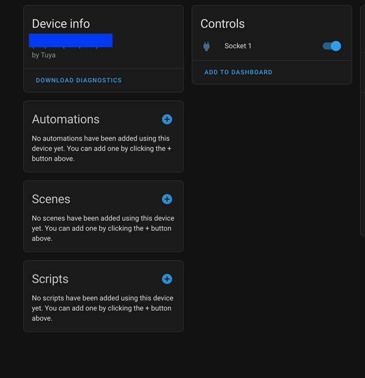The height and width of the screenshot is (378, 365).
Task: Click the "No scenes have been added" text
Action: pyautogui.click(x=103, y=228)
